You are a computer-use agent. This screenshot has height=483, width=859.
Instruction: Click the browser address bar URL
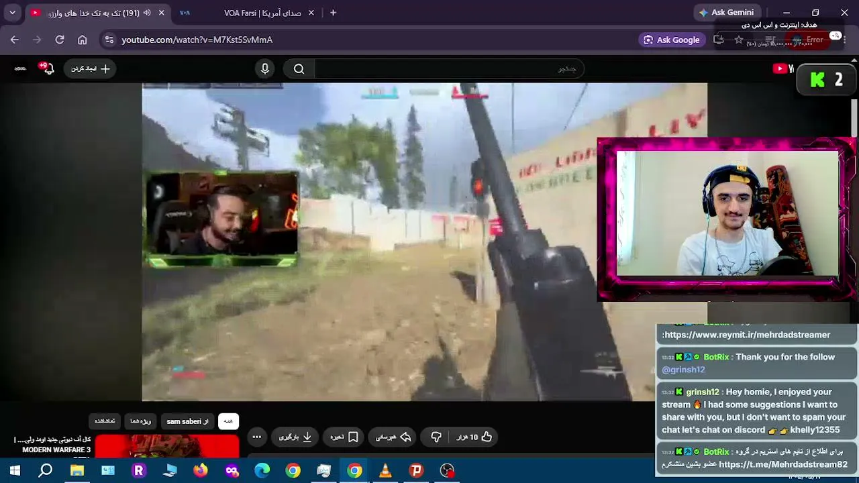[197, 40]
